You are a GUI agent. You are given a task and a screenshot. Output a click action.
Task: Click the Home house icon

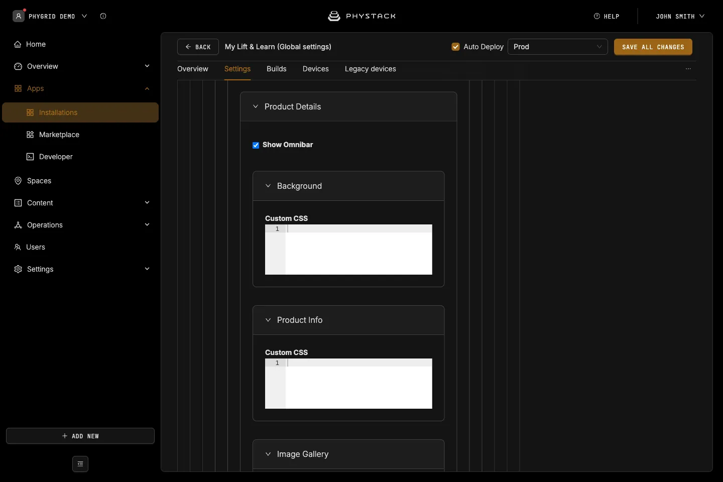[x=18, y=44]
